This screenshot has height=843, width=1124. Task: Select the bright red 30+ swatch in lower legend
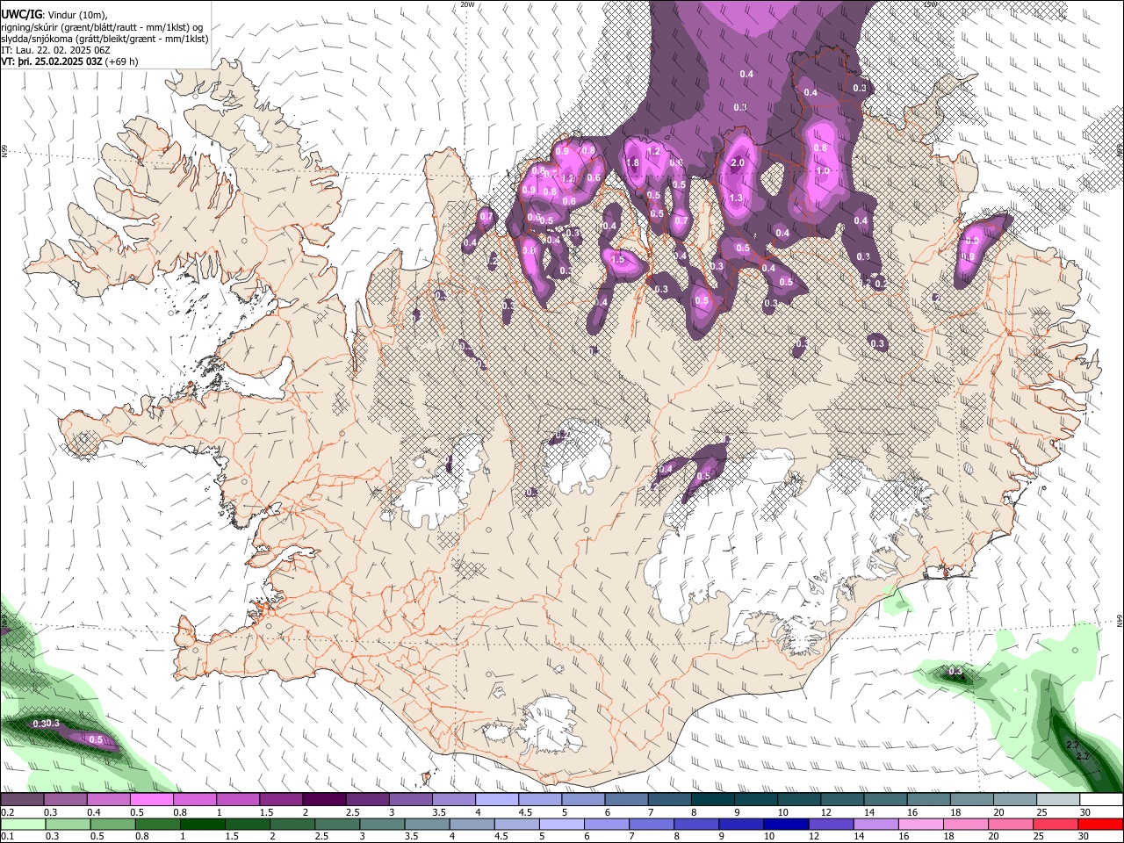(1101, 825)
